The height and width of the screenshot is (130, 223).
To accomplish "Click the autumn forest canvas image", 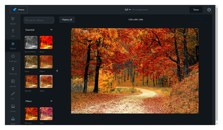I will (135, 71).
